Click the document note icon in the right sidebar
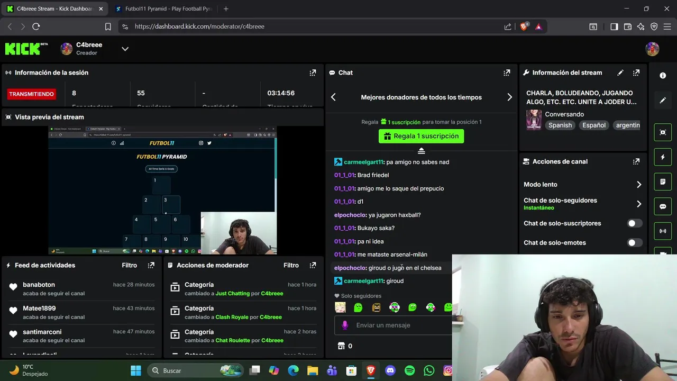 tap(663, 182)
